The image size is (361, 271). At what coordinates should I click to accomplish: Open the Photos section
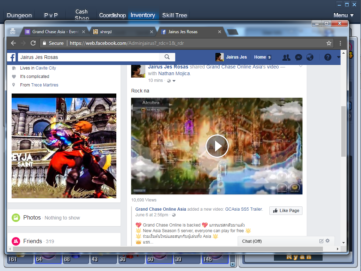pos(32,217)
